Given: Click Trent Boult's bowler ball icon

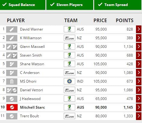Looking at the screenshot, I should (x=12, y=116).
